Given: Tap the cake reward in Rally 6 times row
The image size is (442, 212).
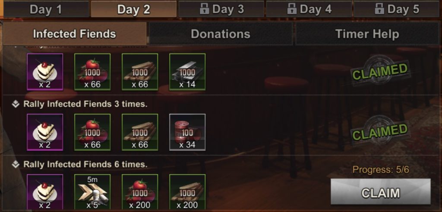Looking at the screenshot, I should point(45,193).
